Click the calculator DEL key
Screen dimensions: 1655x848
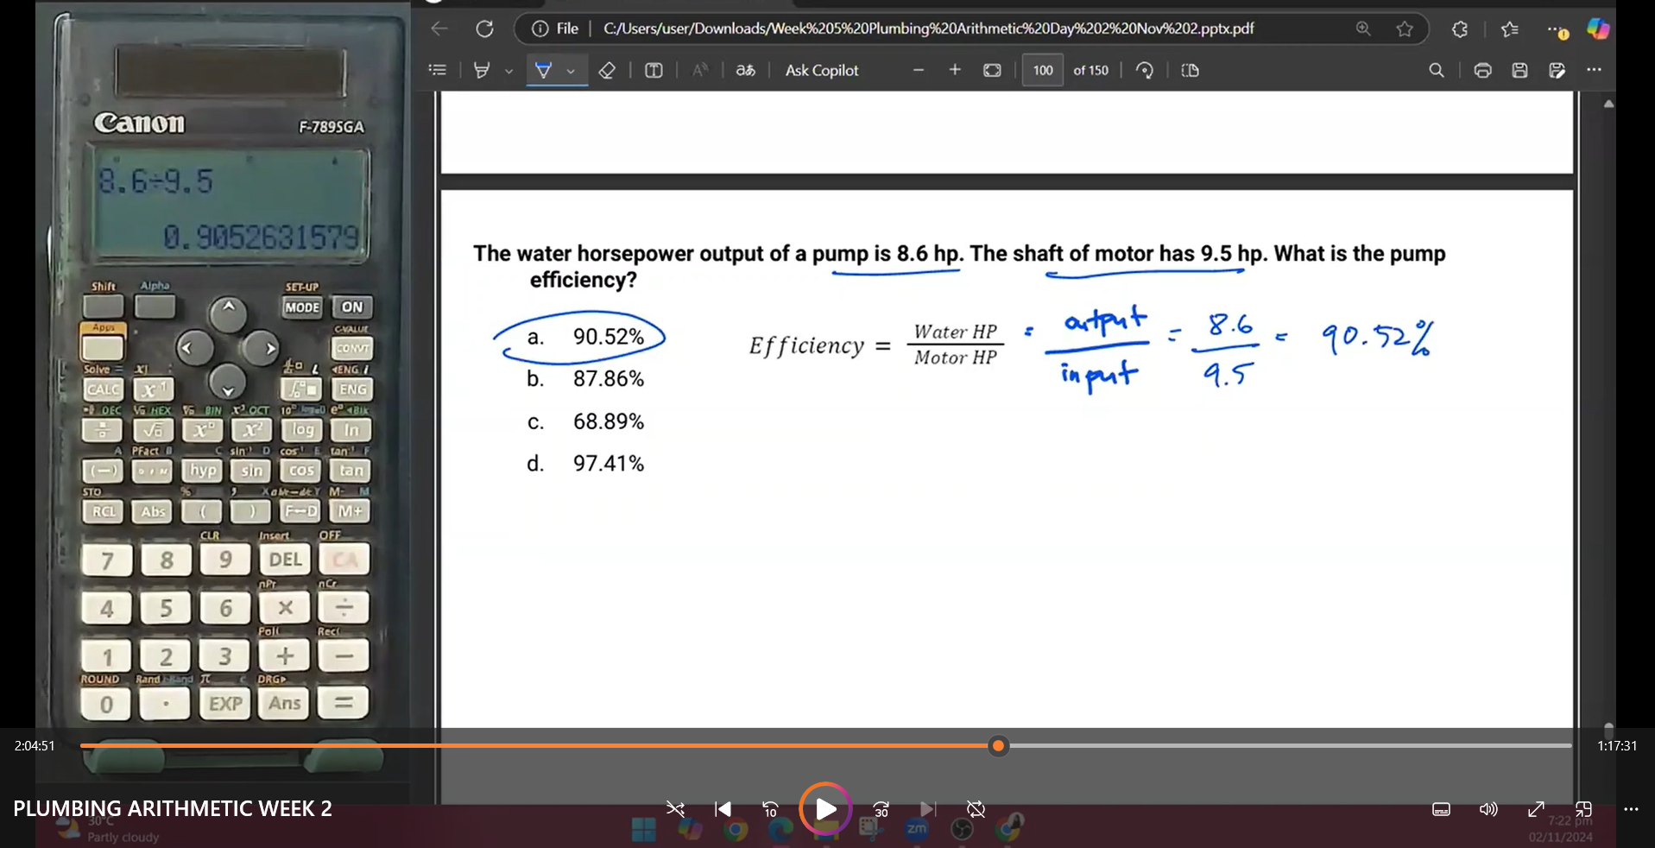pos(285,560)
